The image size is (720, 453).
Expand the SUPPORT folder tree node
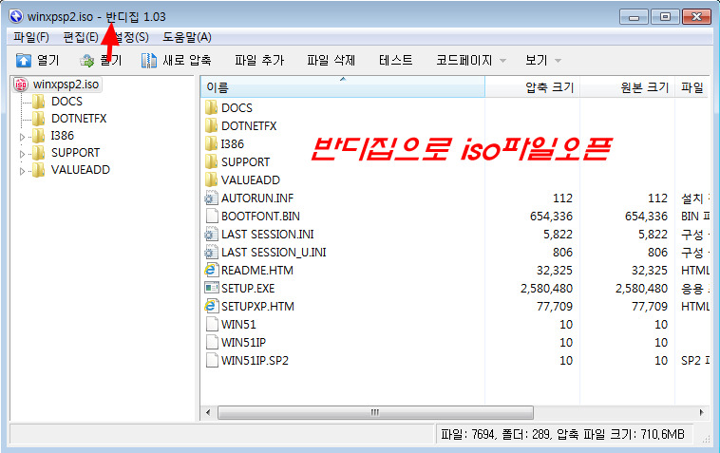(x=22, y=153)
